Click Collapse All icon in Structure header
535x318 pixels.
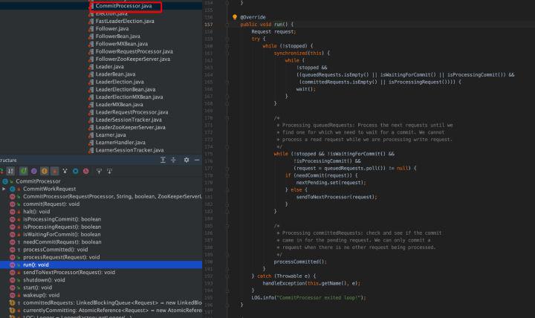(174, 160)
